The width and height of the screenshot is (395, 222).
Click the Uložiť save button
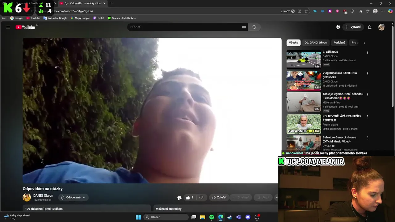[x=263, y=198]
